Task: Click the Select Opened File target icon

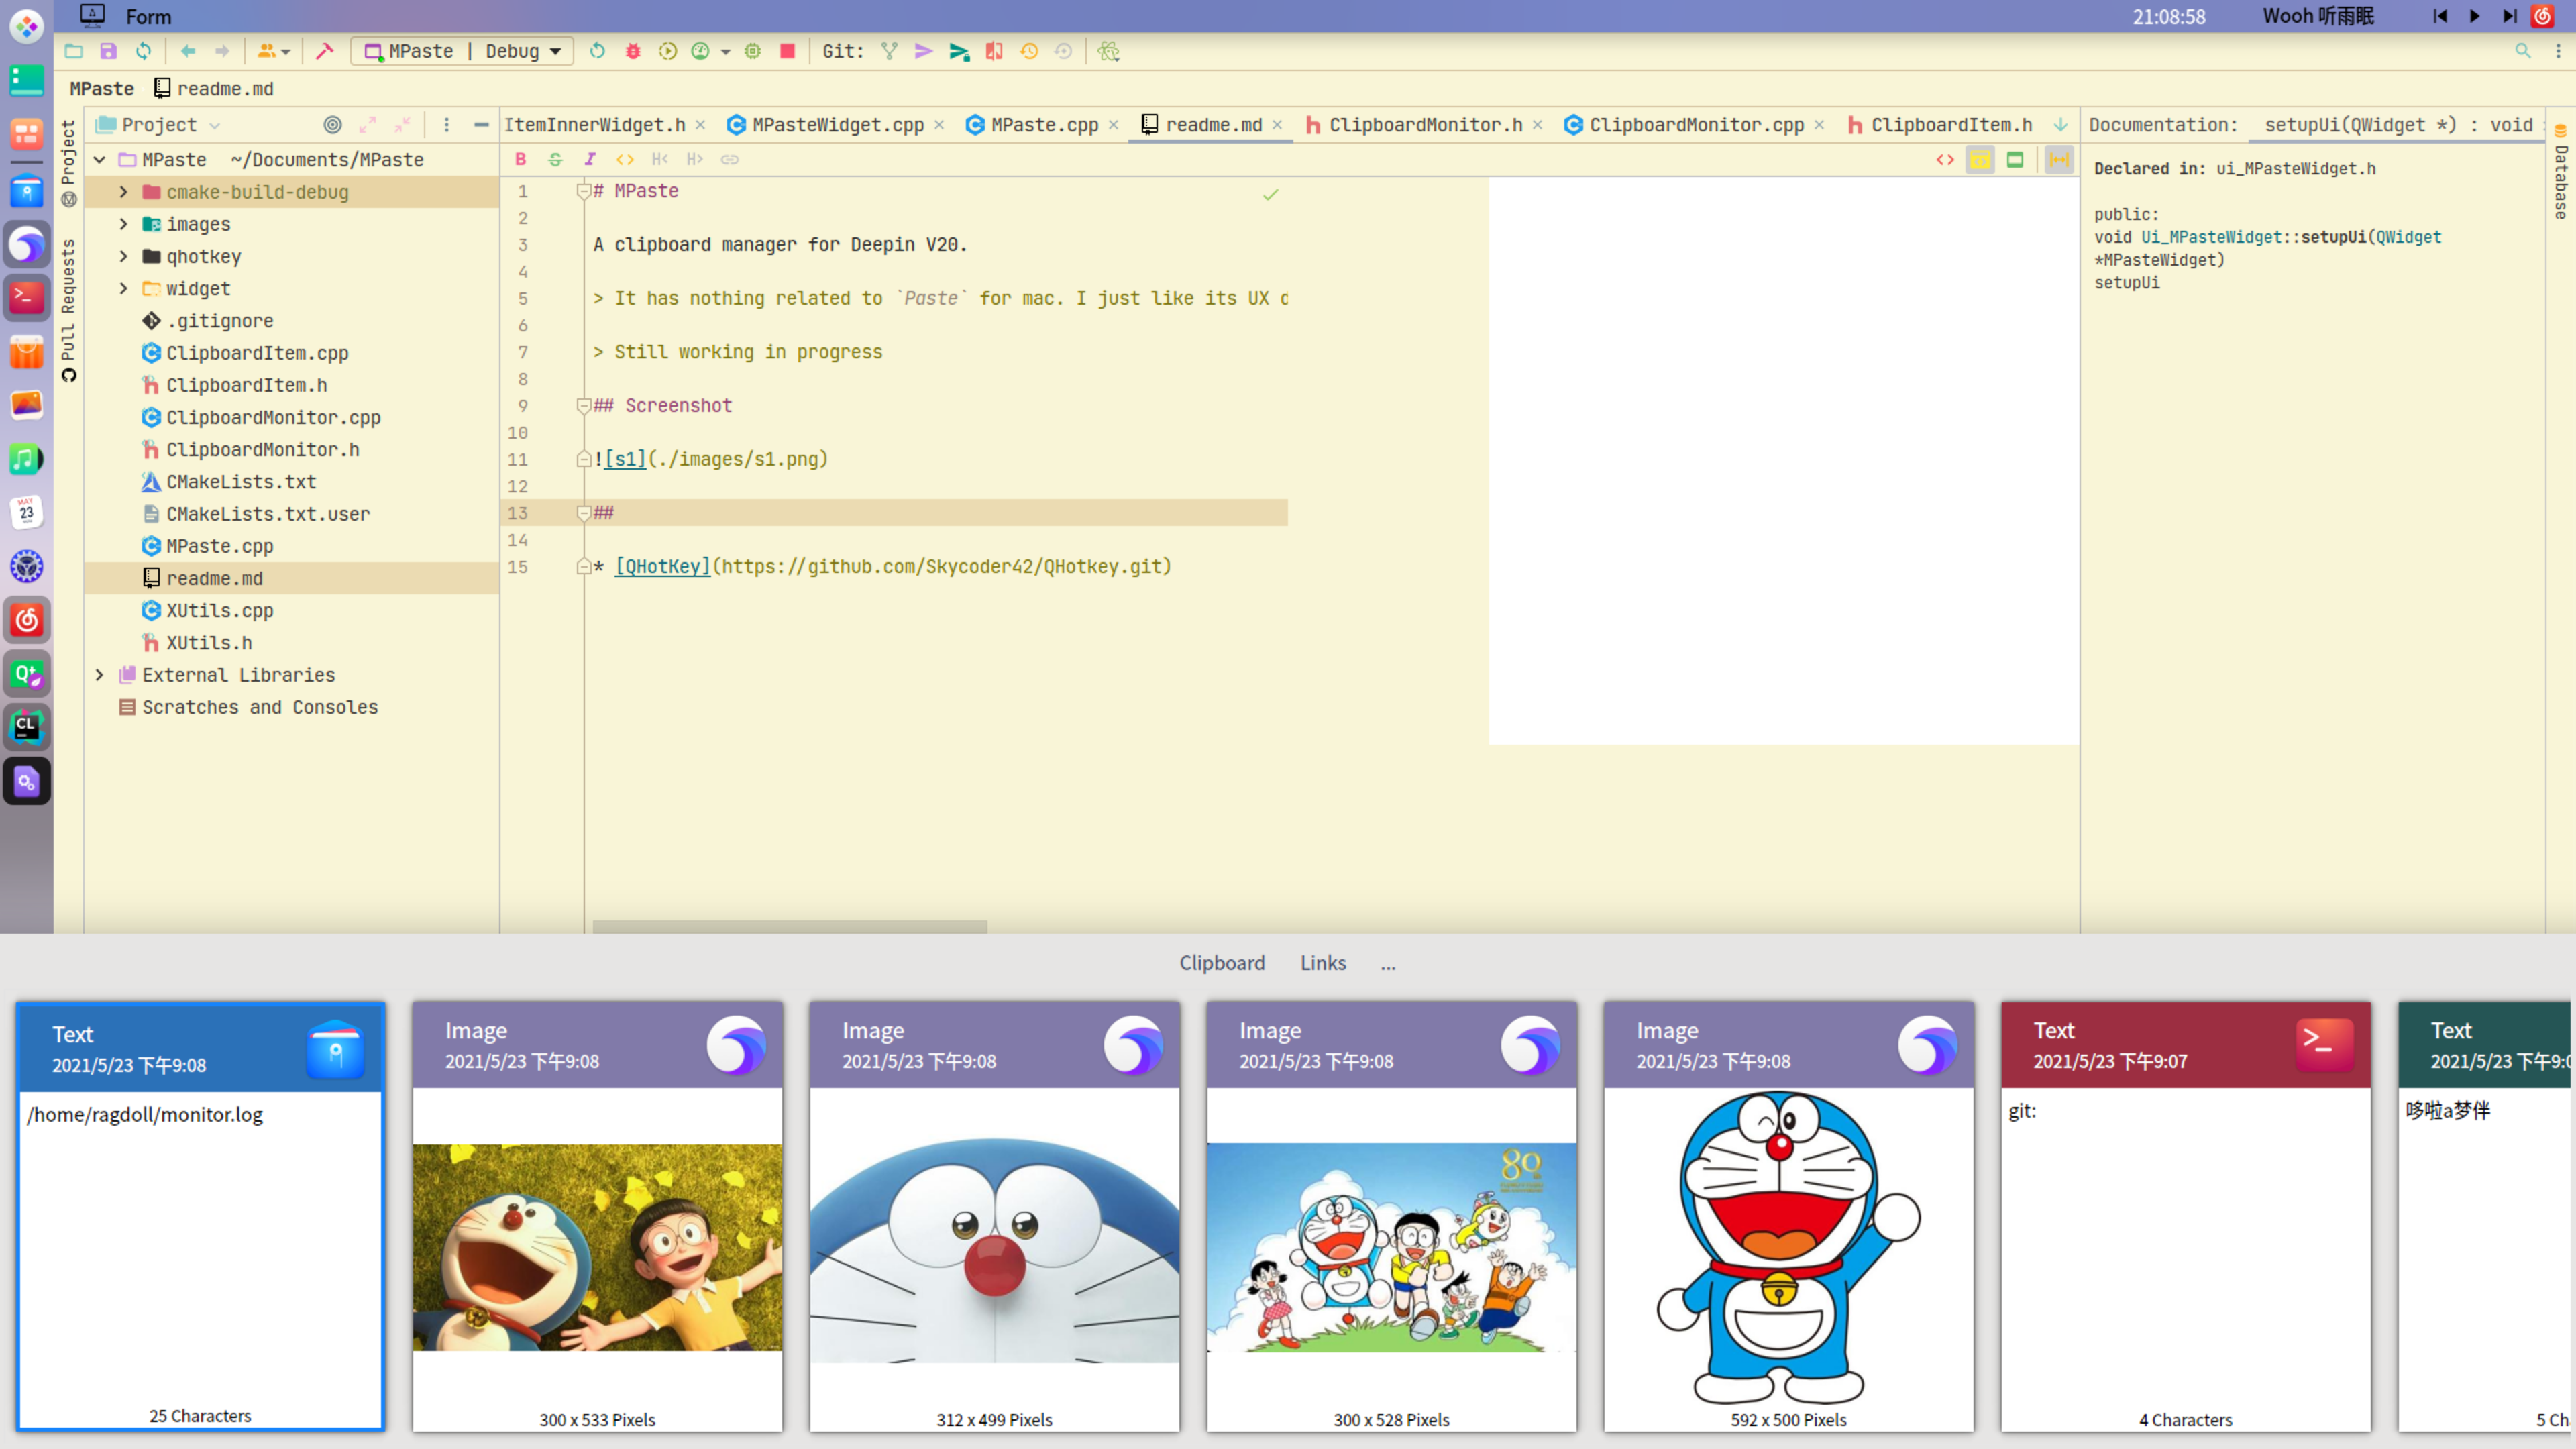Action: click(332, 125)
